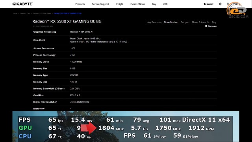Click the Memory Size label

coord(40,68)
